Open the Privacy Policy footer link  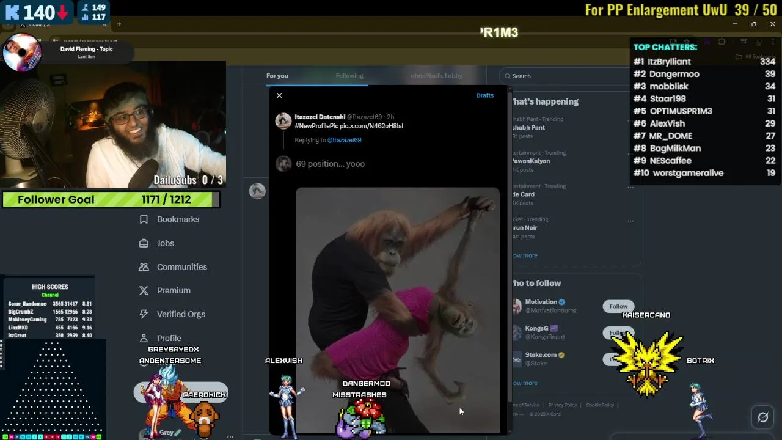coord(563,405)
